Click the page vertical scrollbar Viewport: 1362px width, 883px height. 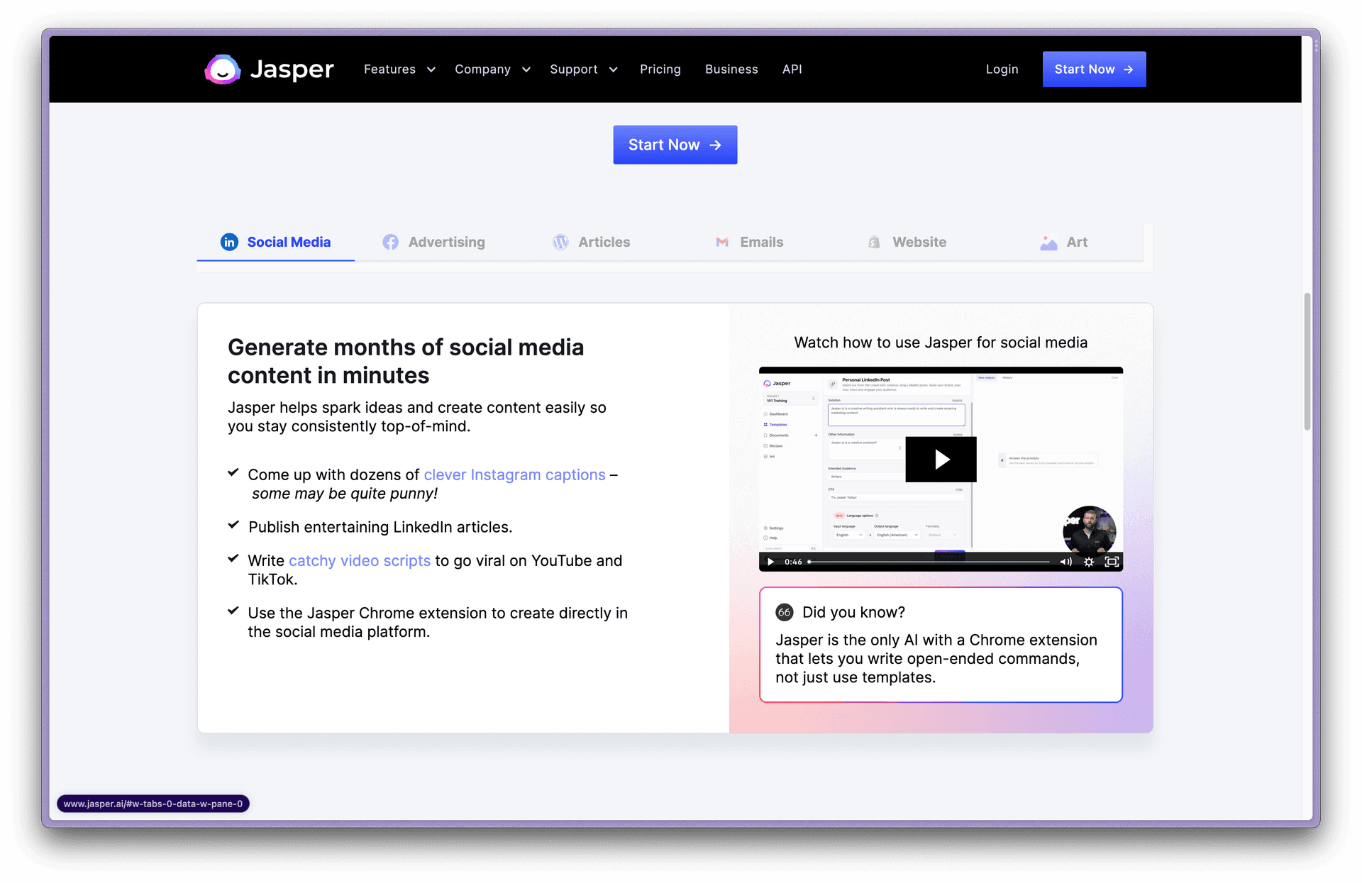click(x=1307, y=362)
